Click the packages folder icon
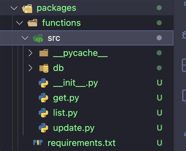 27,9
